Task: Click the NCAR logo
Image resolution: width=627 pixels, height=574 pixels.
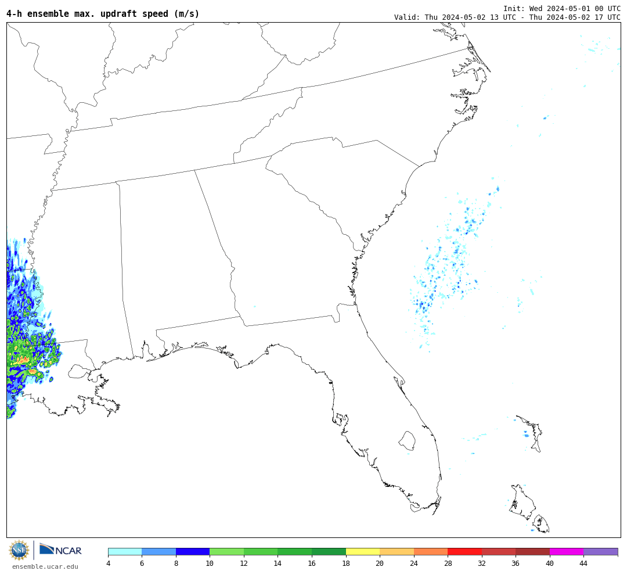Action: click(x=60, y=550)
